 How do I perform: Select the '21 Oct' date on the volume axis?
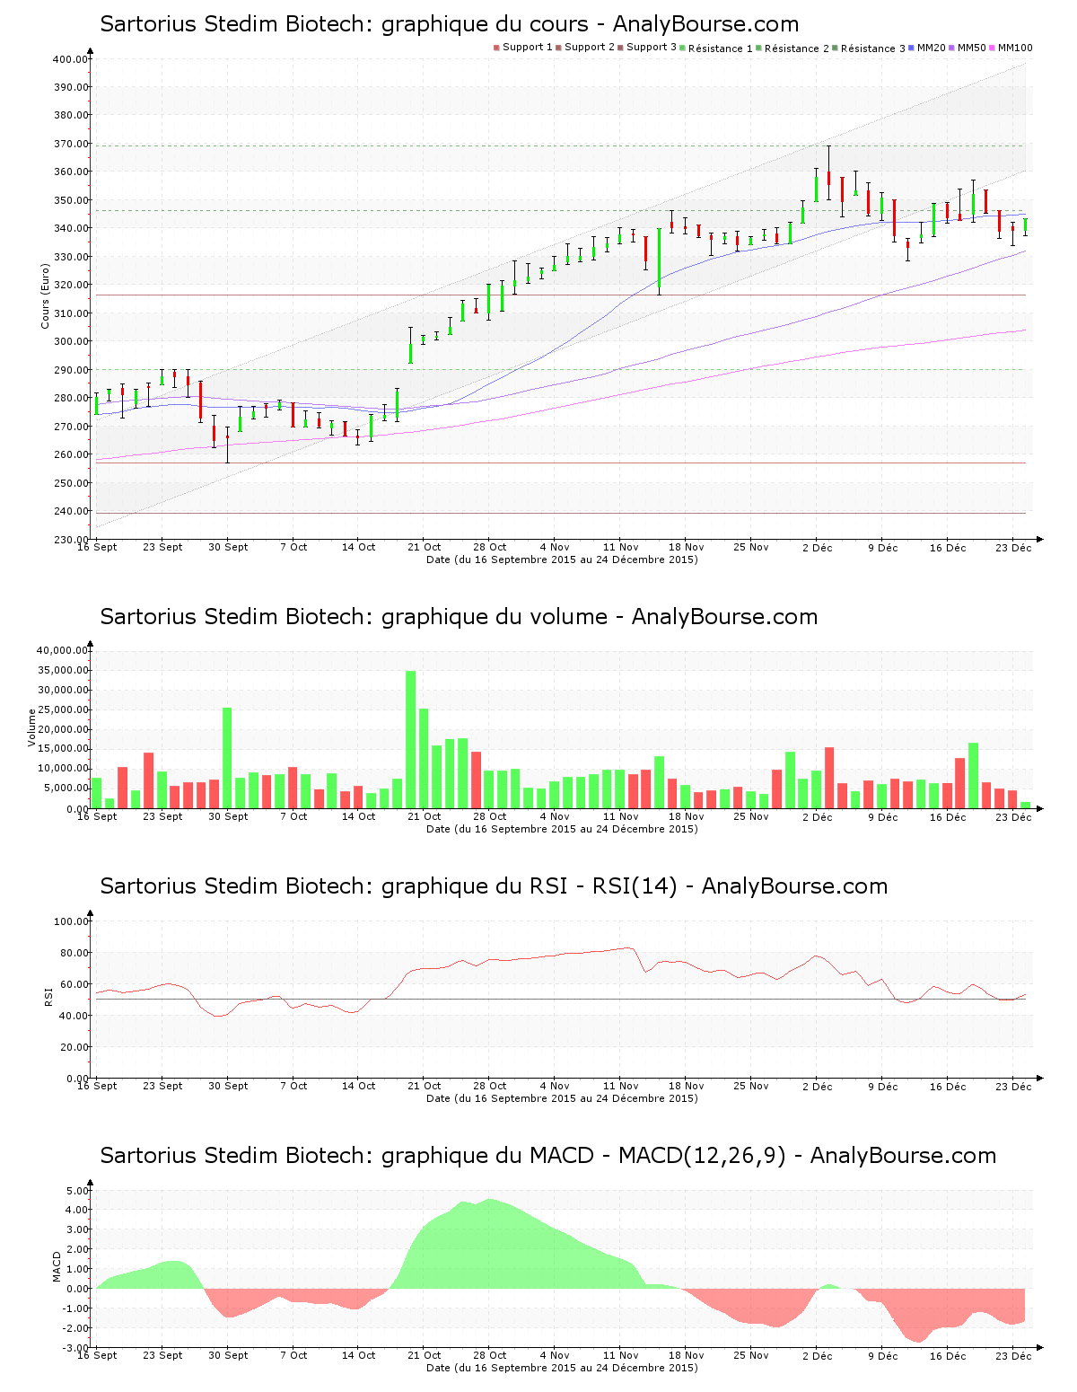[x=425, y=816]
